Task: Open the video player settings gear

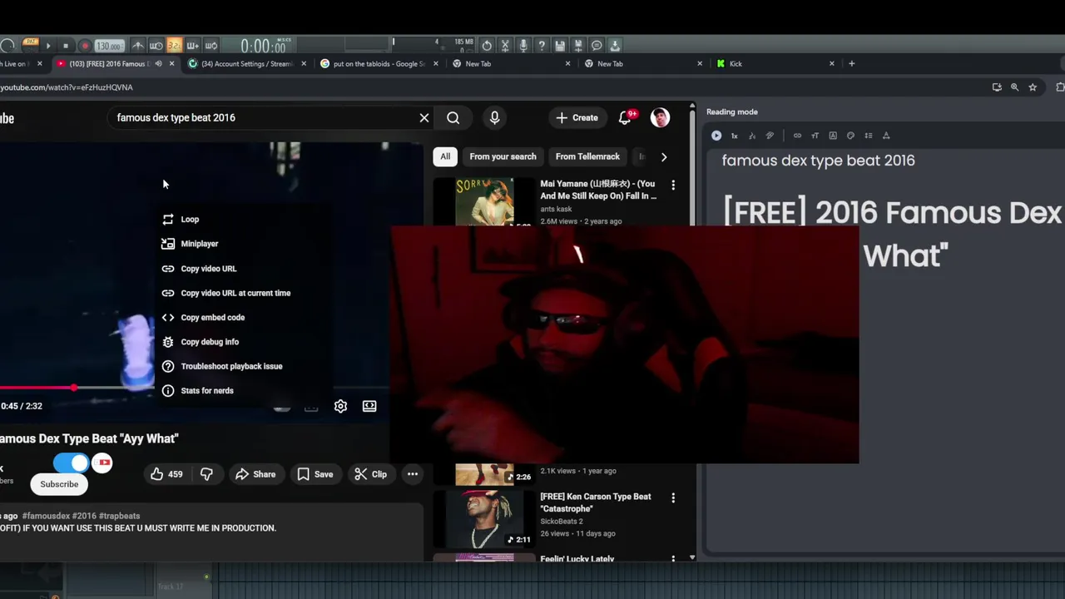Action: [340, 406]
